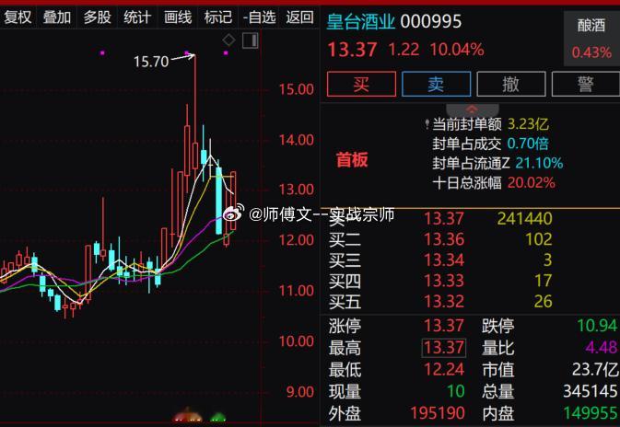Click the 涨停 price 13.37
Image resolution: width=620 pixels, height=427 pixels.
(444, 326)
